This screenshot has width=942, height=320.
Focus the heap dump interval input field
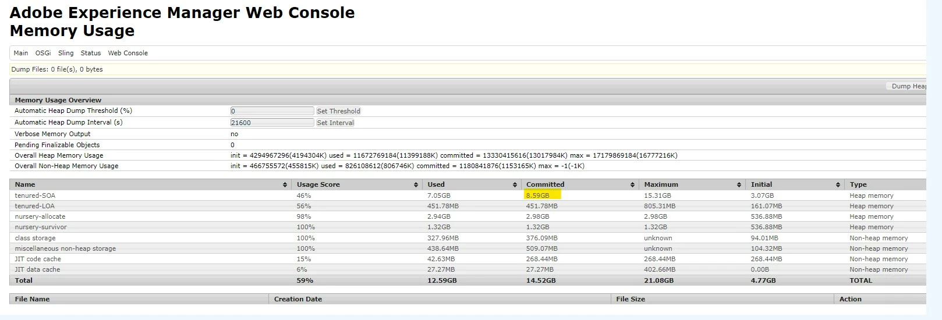[x=272, y=123]
